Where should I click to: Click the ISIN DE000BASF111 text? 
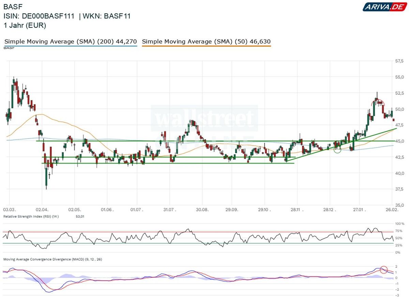click(x=39, y=16)
